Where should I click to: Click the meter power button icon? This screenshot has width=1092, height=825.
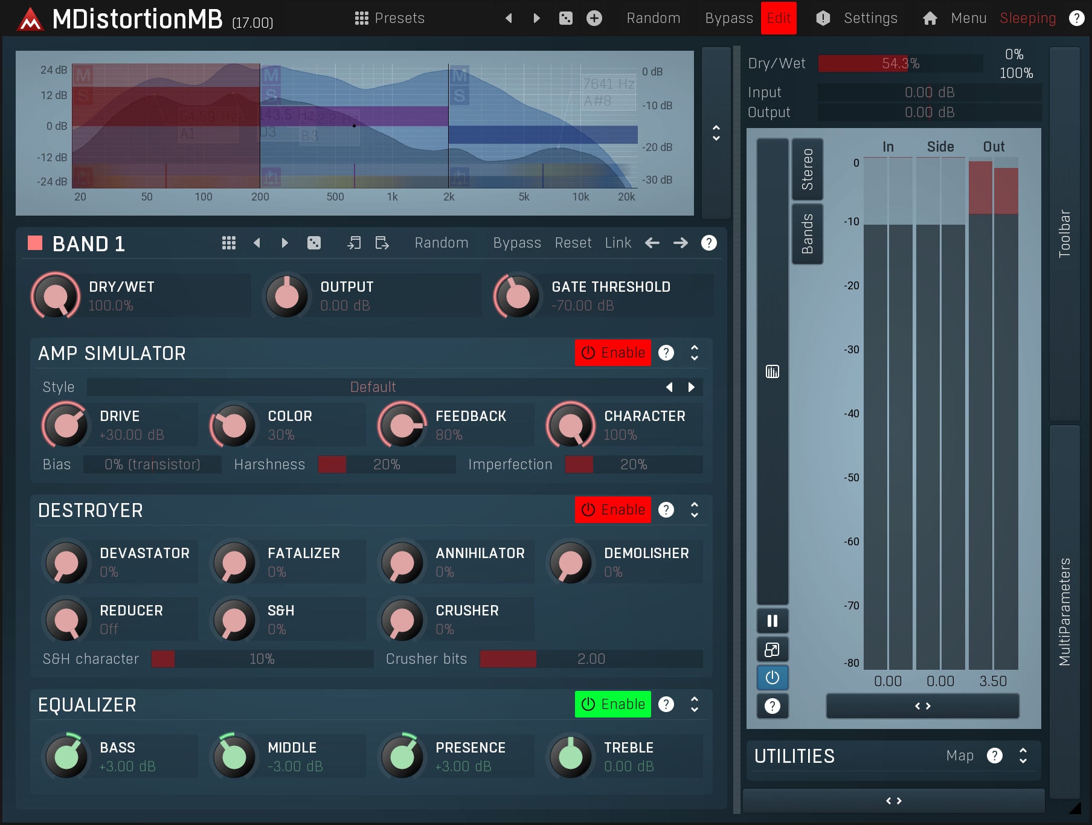pos(772,678)
